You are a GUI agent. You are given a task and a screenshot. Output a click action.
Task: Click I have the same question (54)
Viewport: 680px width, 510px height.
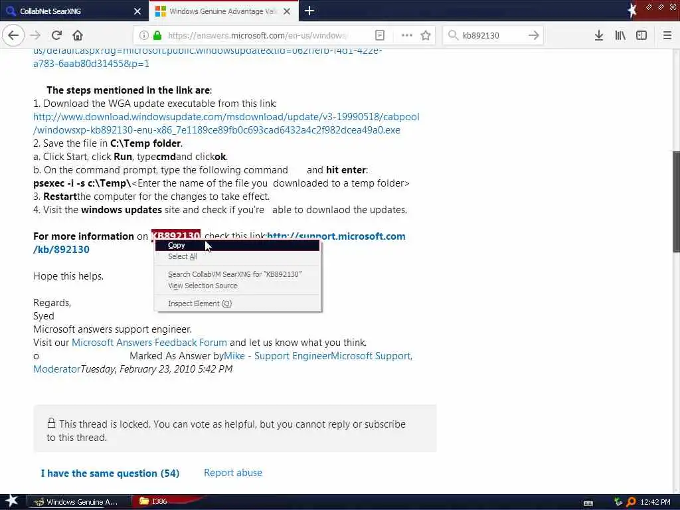click(110, 473)
